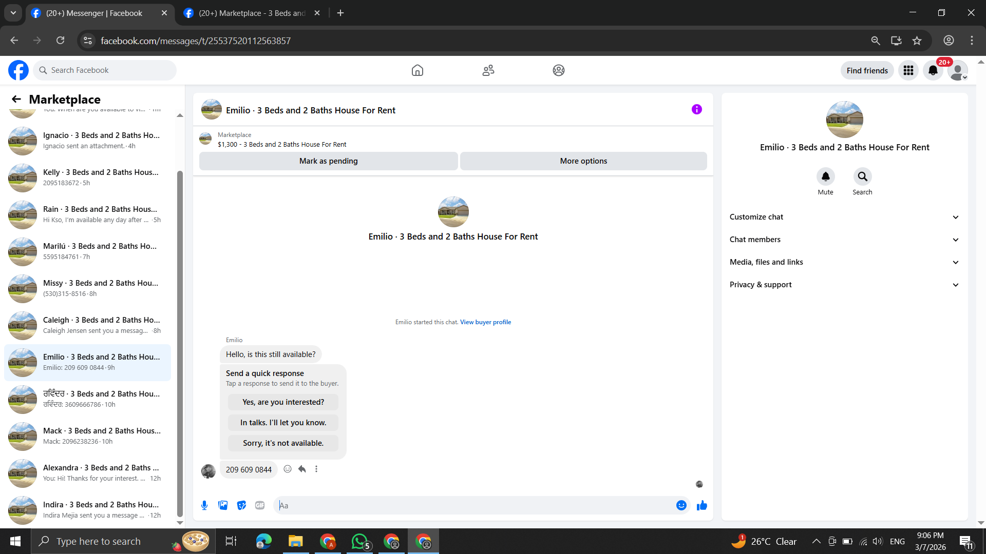Close the Marketplace browser tab
Image resolution: width=986 pixels, height=554 pixels.
click(317, 13)
